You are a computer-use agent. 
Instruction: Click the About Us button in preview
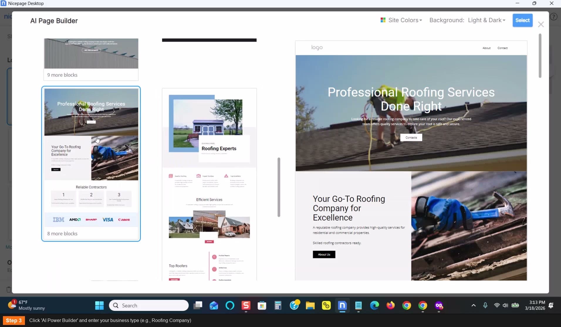pyautogui.click(x=324, y=254)
